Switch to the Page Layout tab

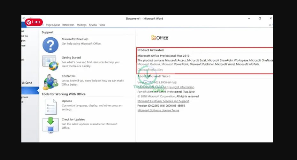coord(53,25)
